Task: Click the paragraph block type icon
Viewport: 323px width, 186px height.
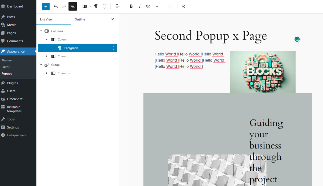Action: click(96, 6)
